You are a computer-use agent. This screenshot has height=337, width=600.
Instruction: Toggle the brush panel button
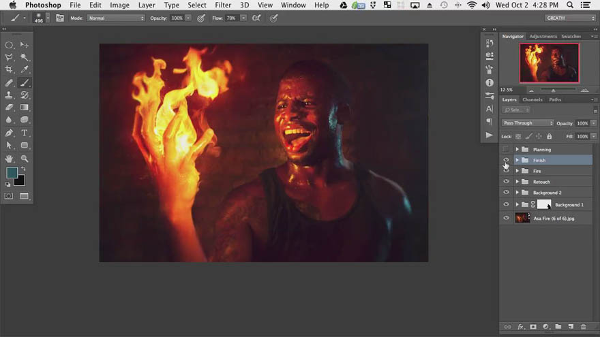[60, 18]
